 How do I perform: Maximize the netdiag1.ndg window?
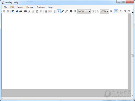pos(124,2)
